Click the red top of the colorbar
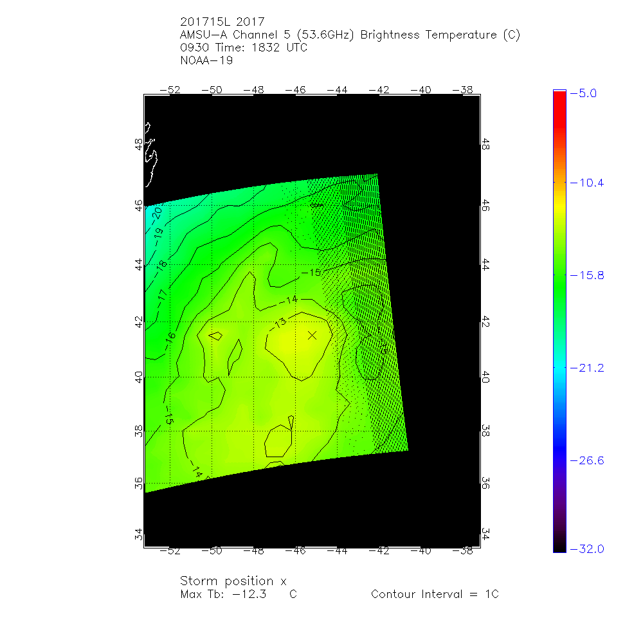Viewport: 643px width, 643px height. [559, 96]
